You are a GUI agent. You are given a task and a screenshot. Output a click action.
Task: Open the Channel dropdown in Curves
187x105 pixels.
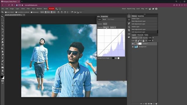point(106,27)
